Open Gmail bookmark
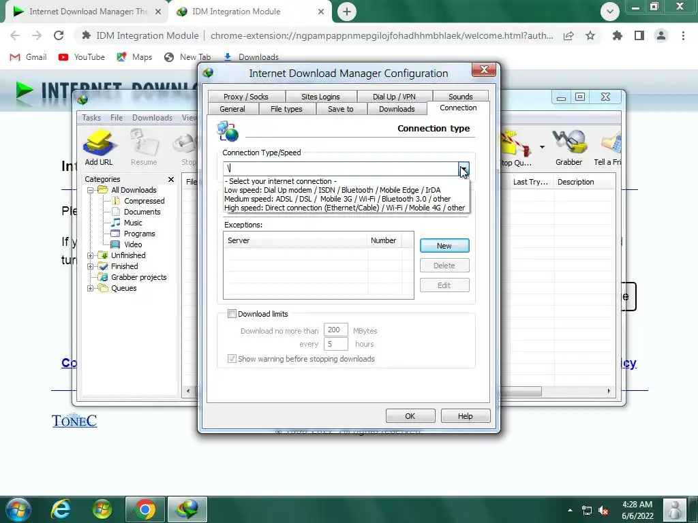This screenshot has width=698, height=523. click(29, 57)
